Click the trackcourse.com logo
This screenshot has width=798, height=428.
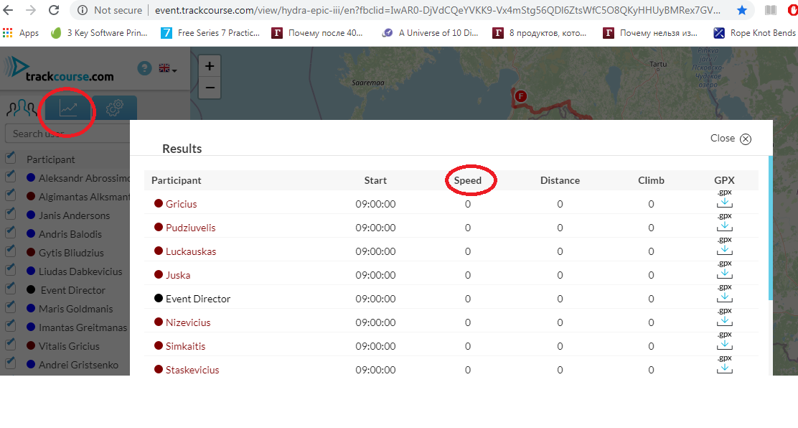(60, 70)
